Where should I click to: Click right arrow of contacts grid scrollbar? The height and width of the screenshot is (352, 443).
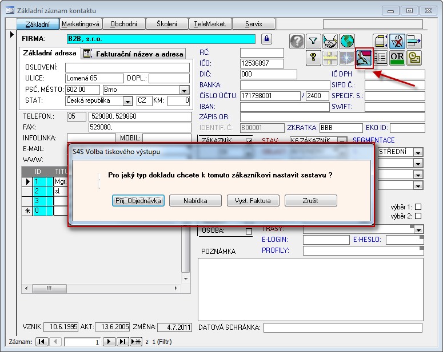click(x=175, y=288)
